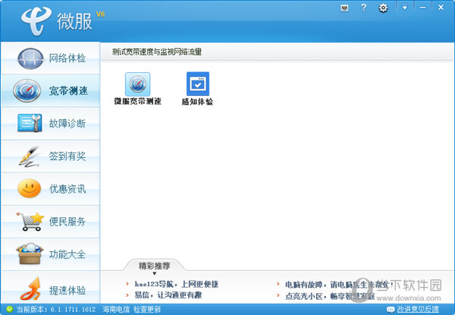Click the China Telecom 微服 logo

[57, 21]
